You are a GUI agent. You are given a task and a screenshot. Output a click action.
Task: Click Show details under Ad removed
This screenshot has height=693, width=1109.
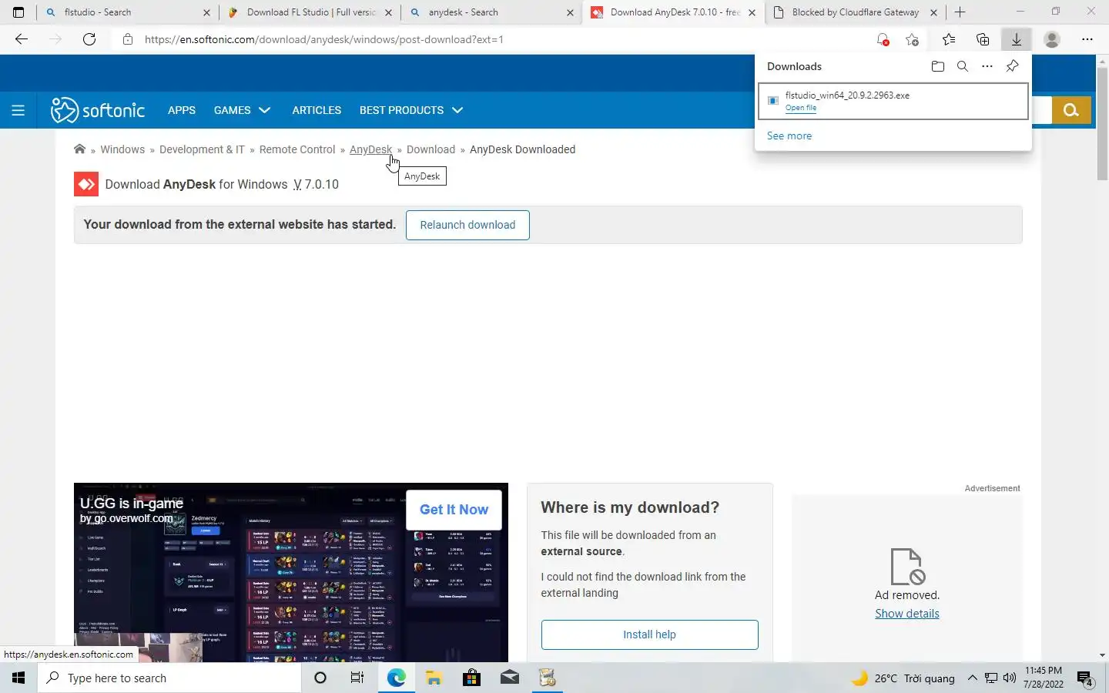point(907,614)
